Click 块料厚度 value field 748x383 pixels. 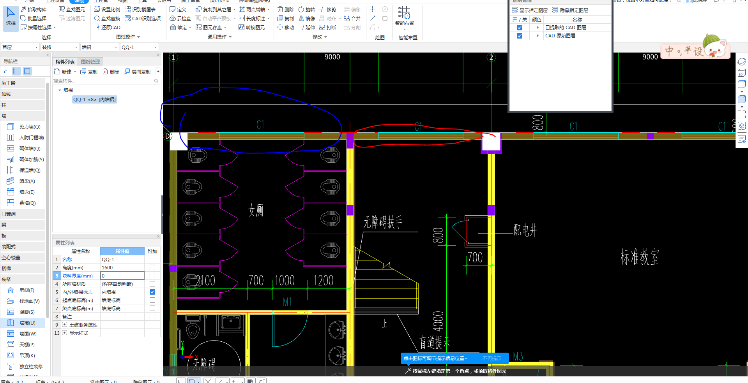pyautogui.click(x=122, y=276)
